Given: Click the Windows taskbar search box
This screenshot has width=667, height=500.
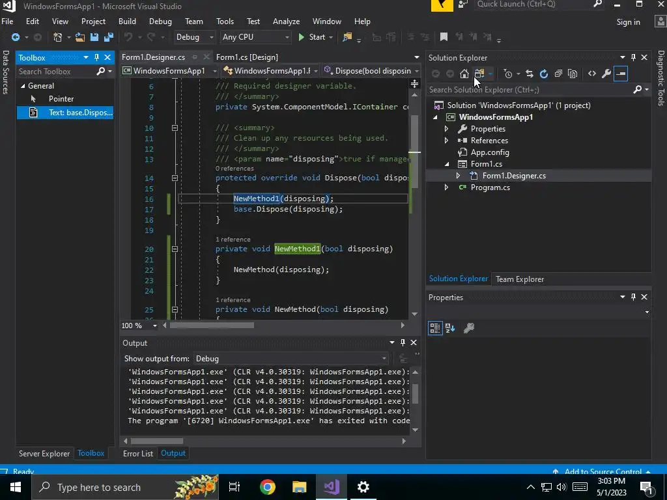Looking at the screenshot, I should point(126,487).
